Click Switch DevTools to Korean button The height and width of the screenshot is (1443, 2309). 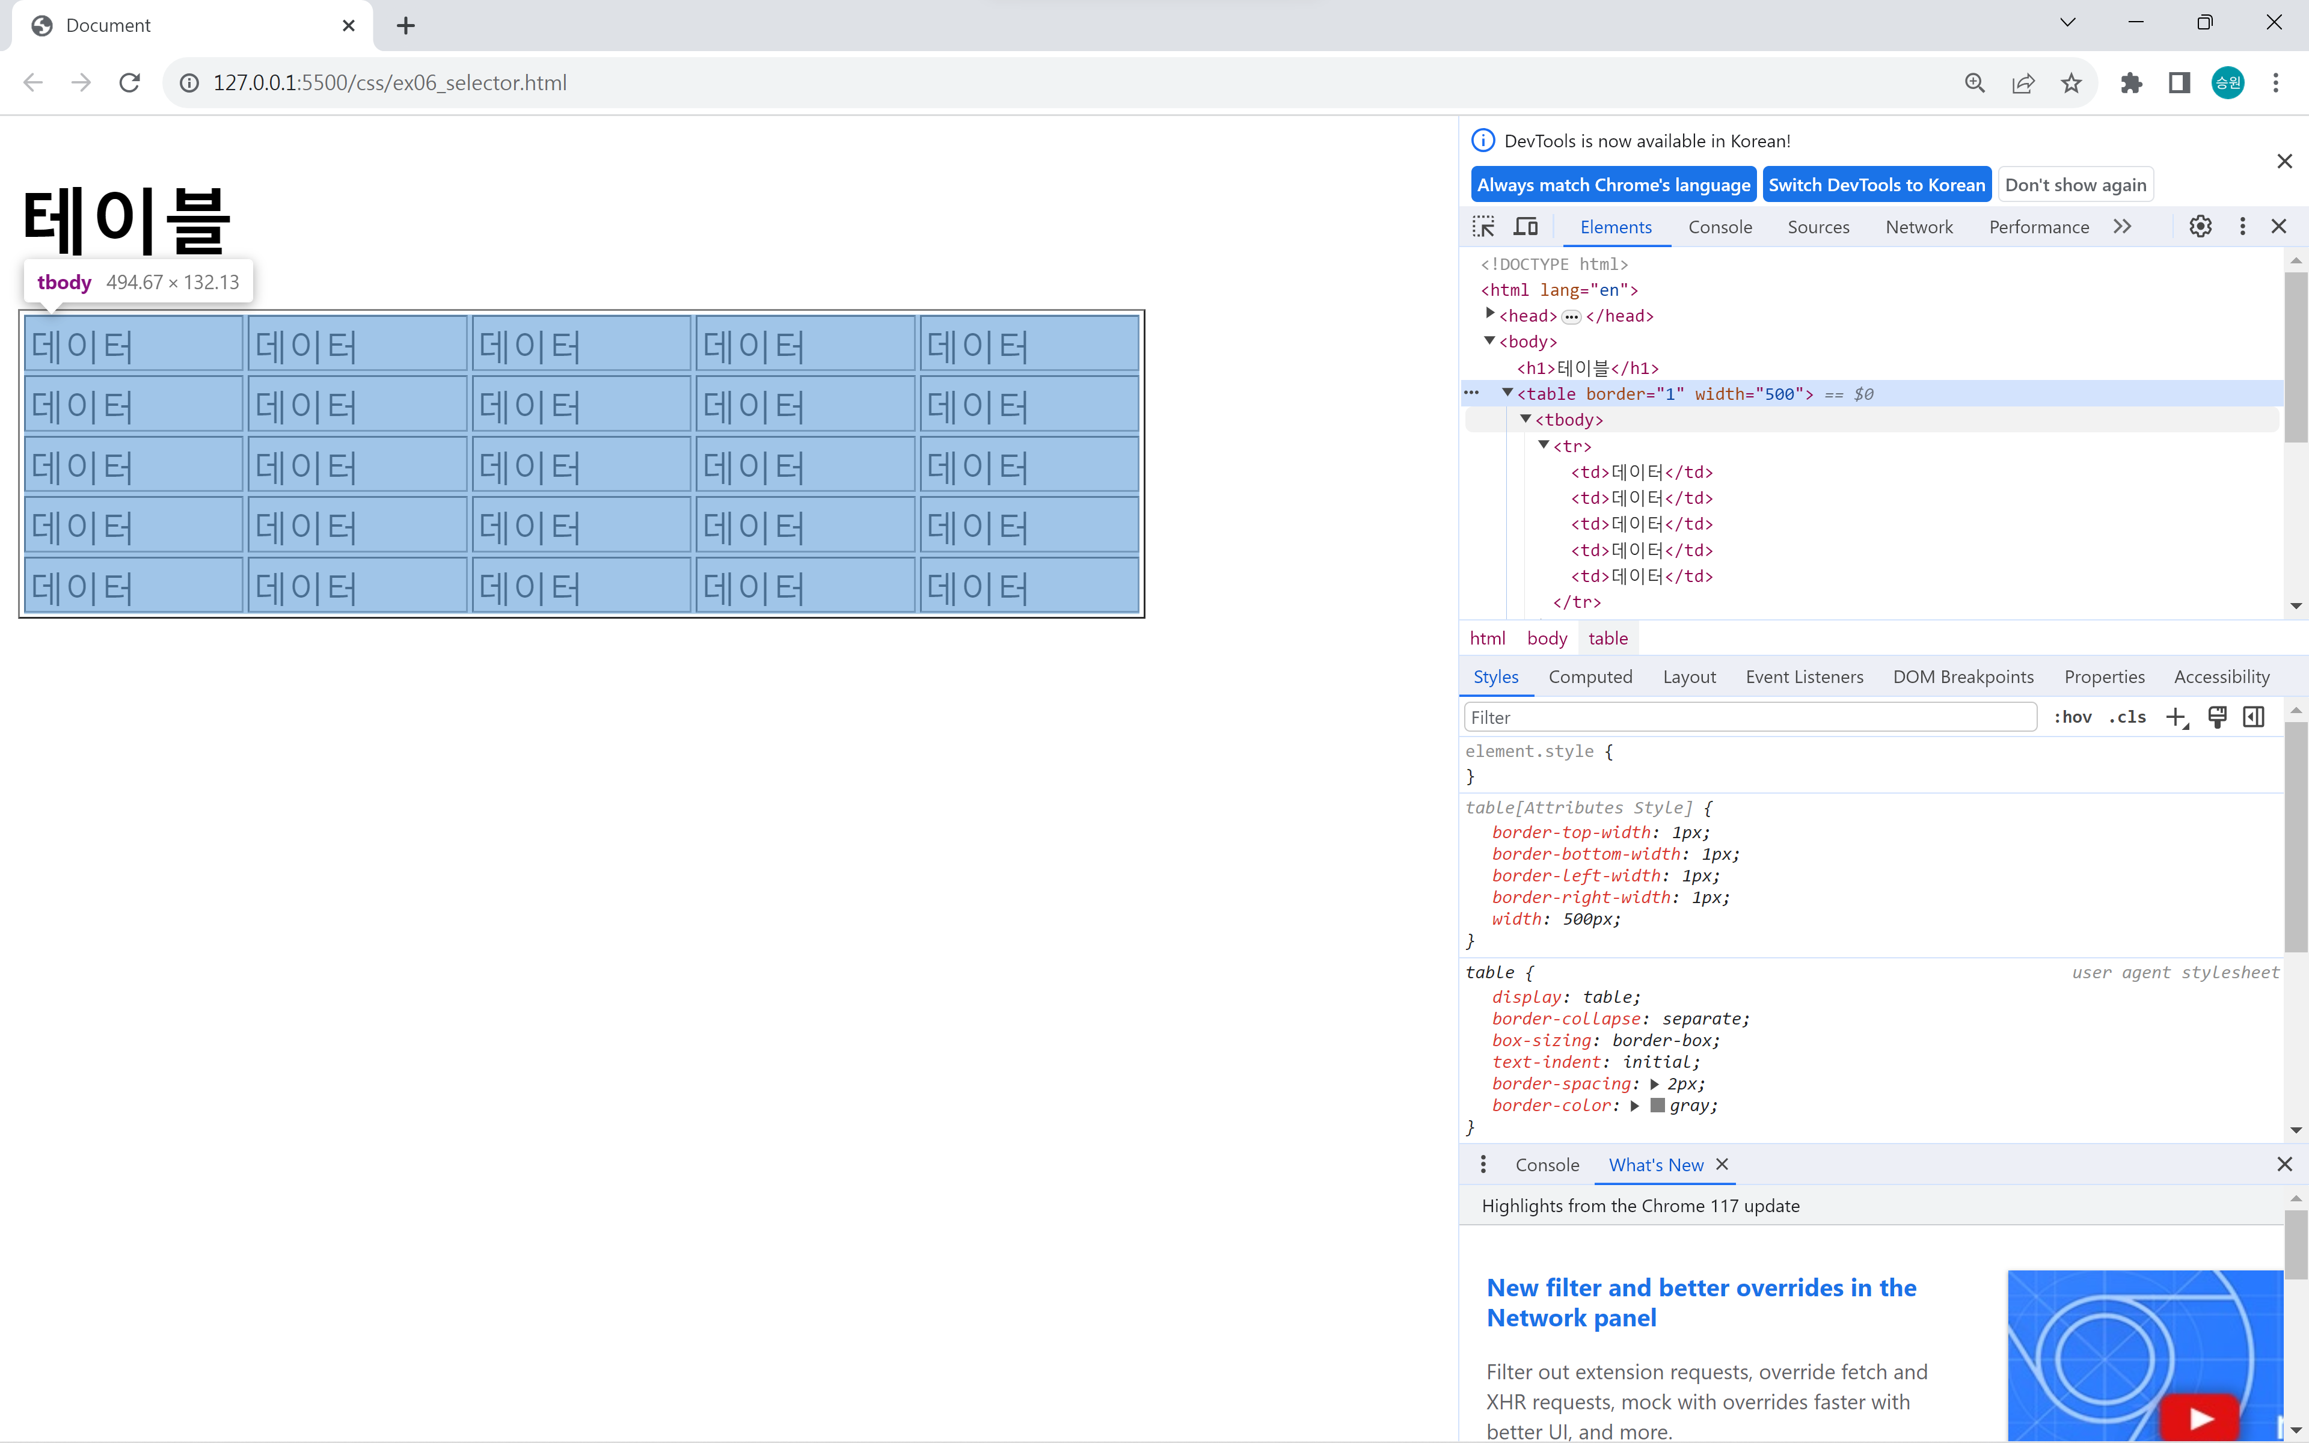click(x=1876, y=185)
